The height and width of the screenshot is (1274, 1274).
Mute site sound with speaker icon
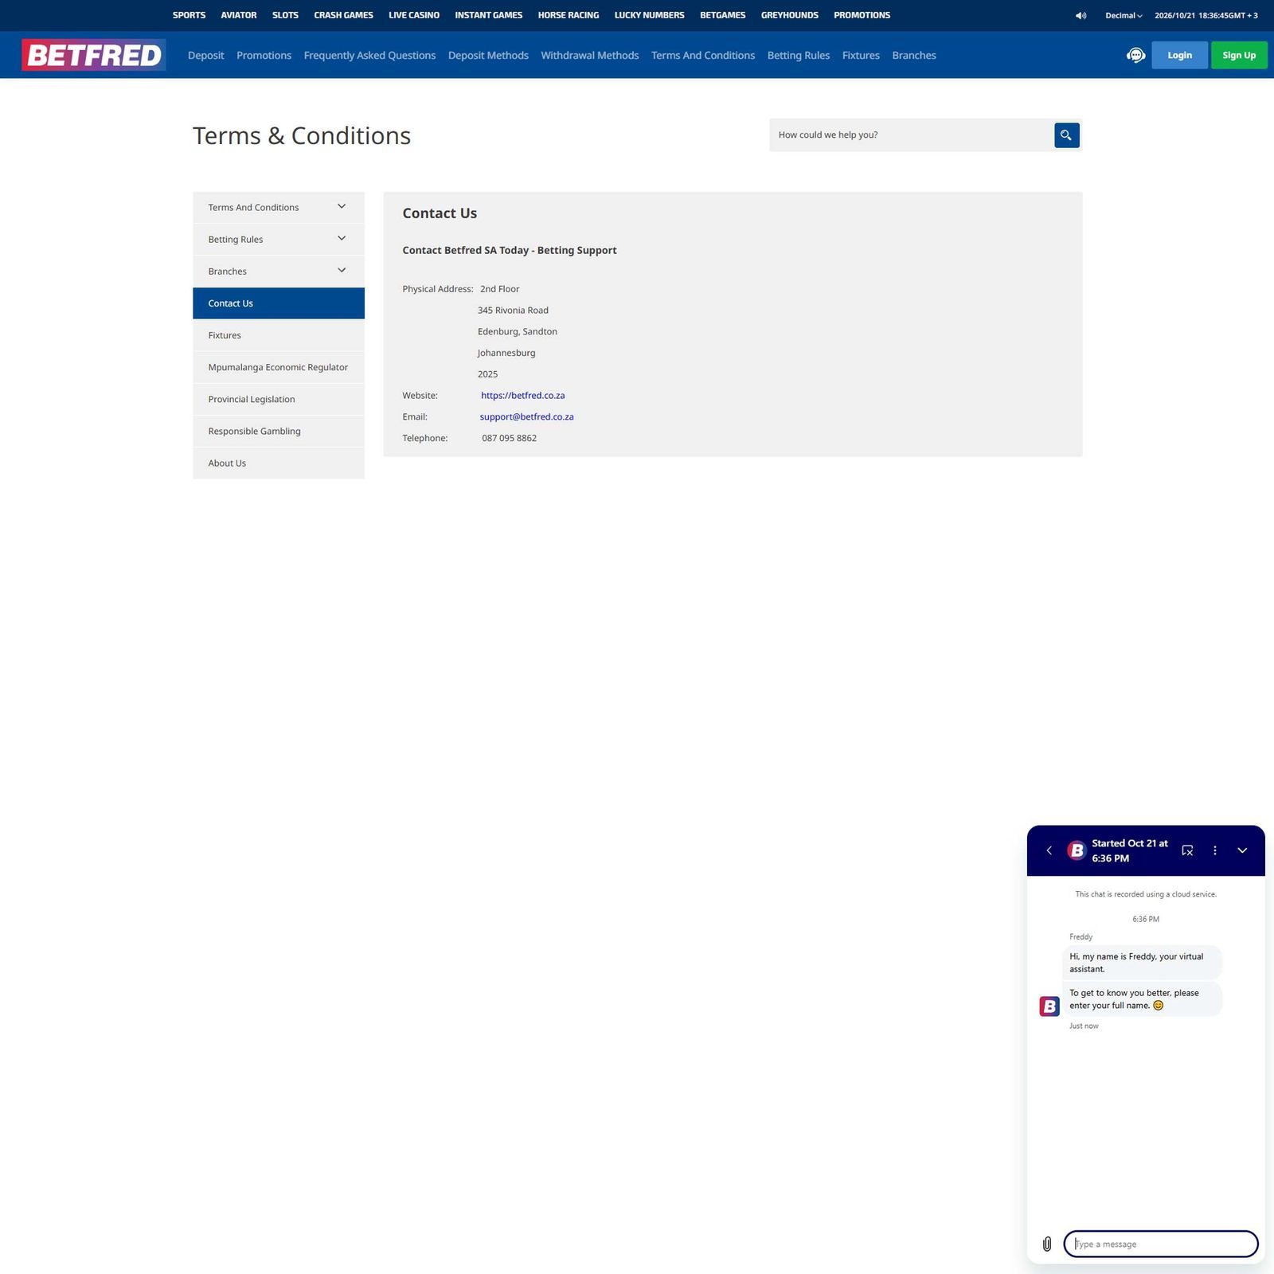[x=1081, y=15]
